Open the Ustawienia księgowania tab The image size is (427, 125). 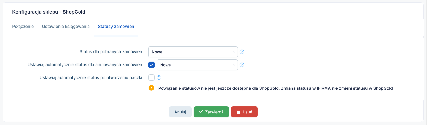point(66,26)
